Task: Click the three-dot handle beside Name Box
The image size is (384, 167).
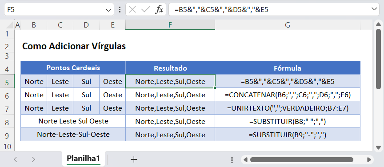Action: click(120, 10)
